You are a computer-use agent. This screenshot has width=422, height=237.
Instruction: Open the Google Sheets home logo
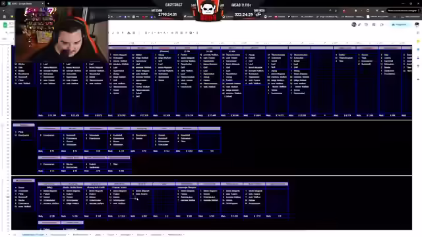click(x=5, y=25)
